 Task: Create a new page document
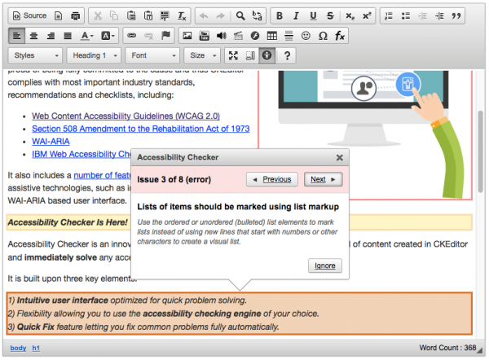pyautogui.click(x=59, y=15)
